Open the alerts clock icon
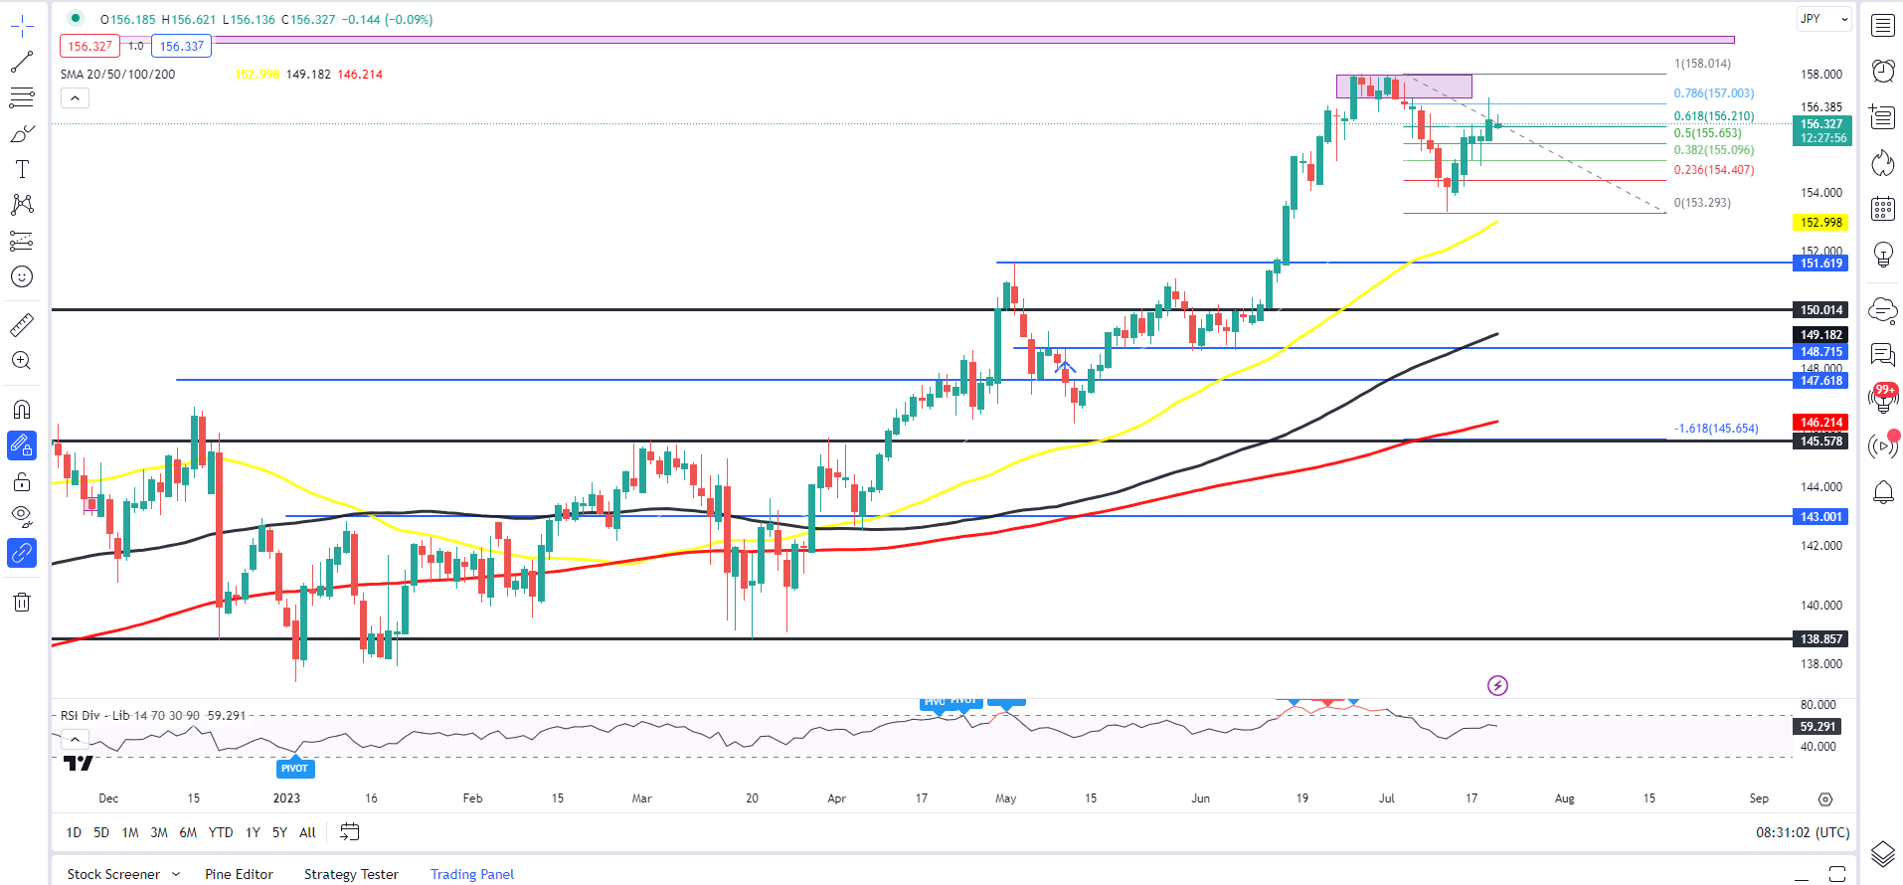The height and width of the screenshot is (885, 1903). 1883,71
